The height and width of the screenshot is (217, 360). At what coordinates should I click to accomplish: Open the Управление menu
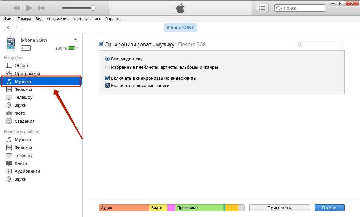click(x=57, y=19)
